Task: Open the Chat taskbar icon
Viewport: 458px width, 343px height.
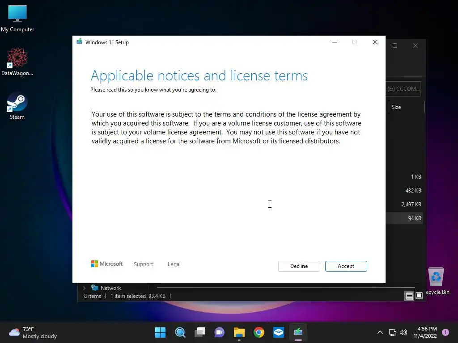Action: click(x=219, y=332)
